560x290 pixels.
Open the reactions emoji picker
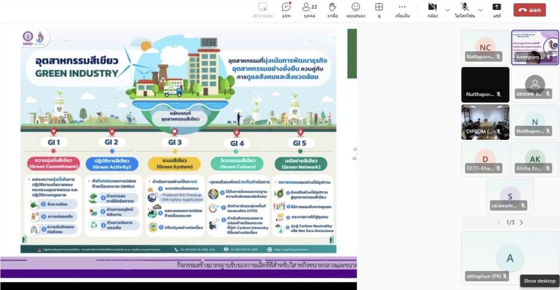pyautogui.click(x=355, y=10)
